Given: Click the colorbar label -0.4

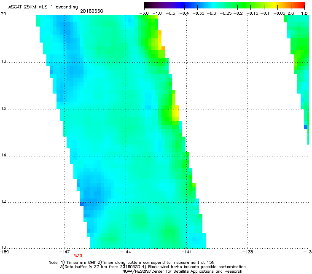Looking at the screenshot, I should pos(184,13).
